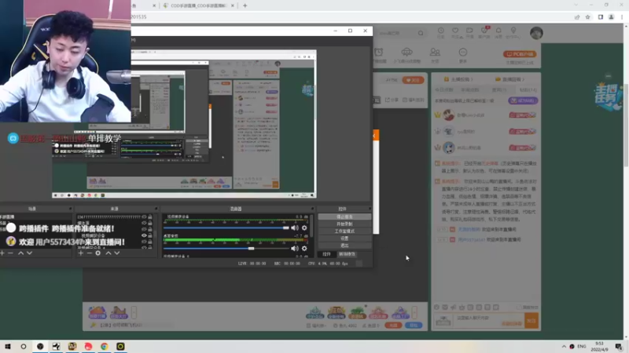Expand gift list arrow beside left gift icons
Viewport: 629px width, 353px height.
tap(134, 312)
